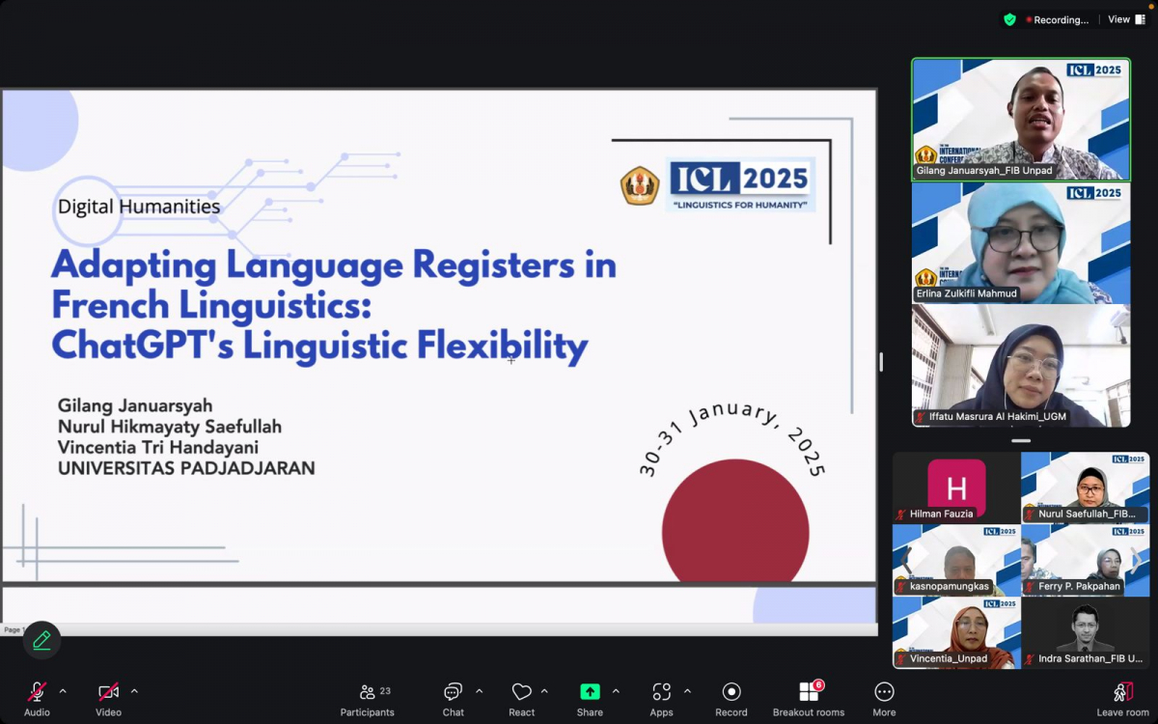The height and width of the screenshot is (724, 1158).
Task: Open the Participants panel
Action: click(368, 699)
